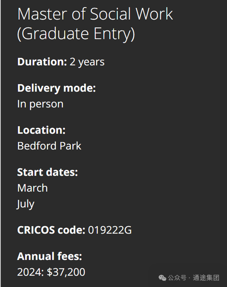Click the 通途集团 watermark name
Viewport: 227px width, 287px height.
206,278
